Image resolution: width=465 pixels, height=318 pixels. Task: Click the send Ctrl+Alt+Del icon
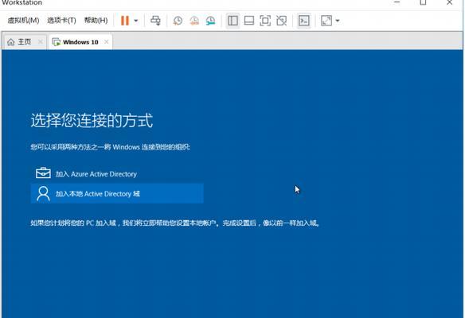click(156, 21)
